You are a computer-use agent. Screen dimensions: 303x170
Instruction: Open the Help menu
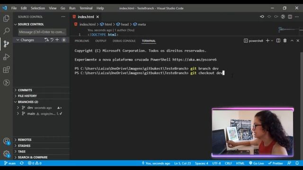100,8
